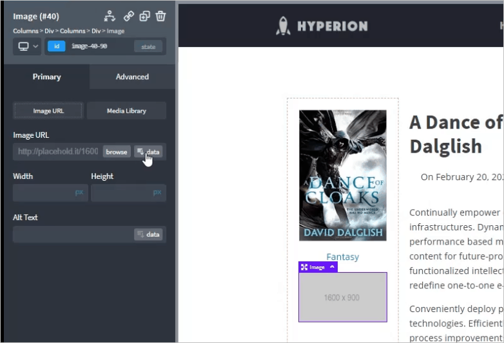Screen dimensions: 504x343
Task: Open the state selector
Action: [148, 46]
